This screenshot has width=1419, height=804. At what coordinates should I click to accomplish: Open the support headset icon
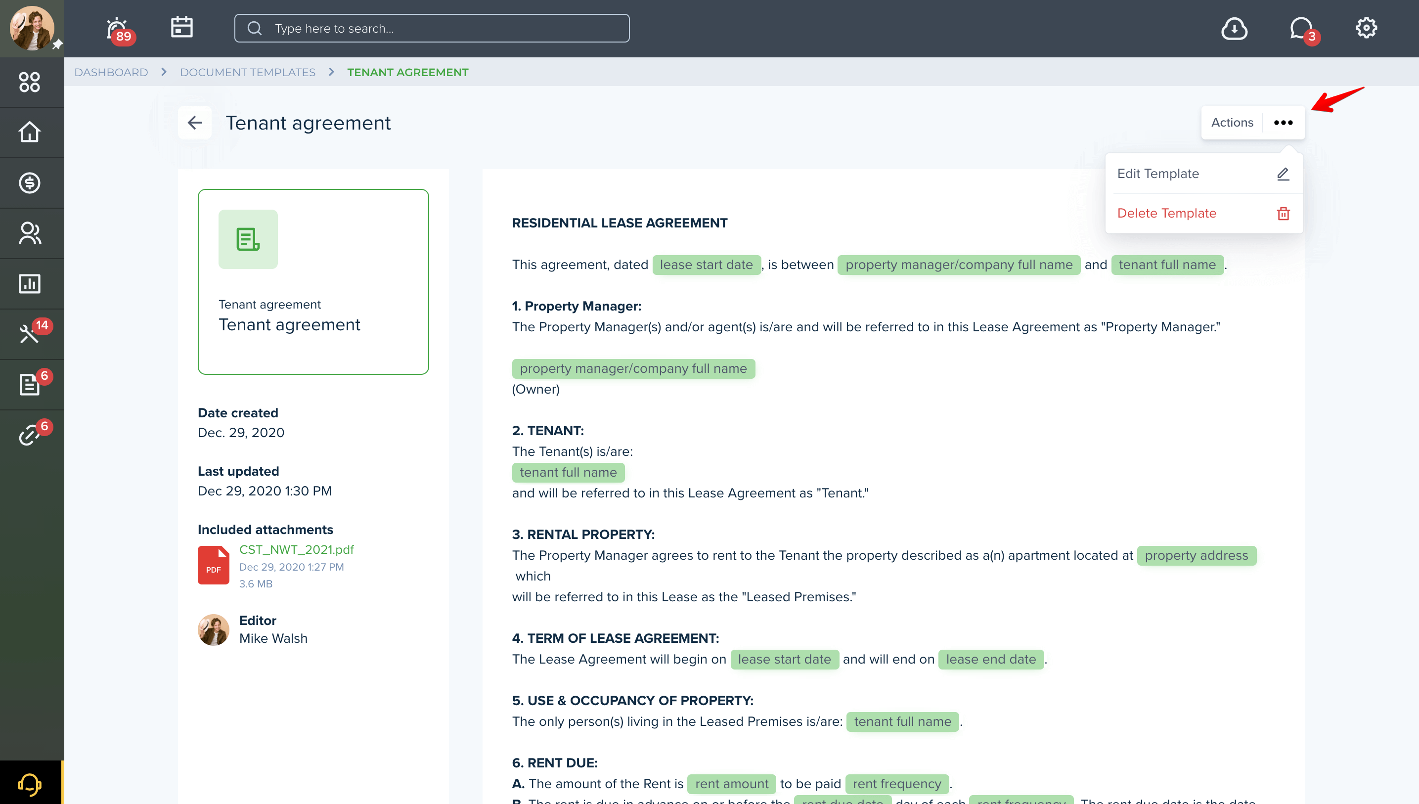(29, 784)
